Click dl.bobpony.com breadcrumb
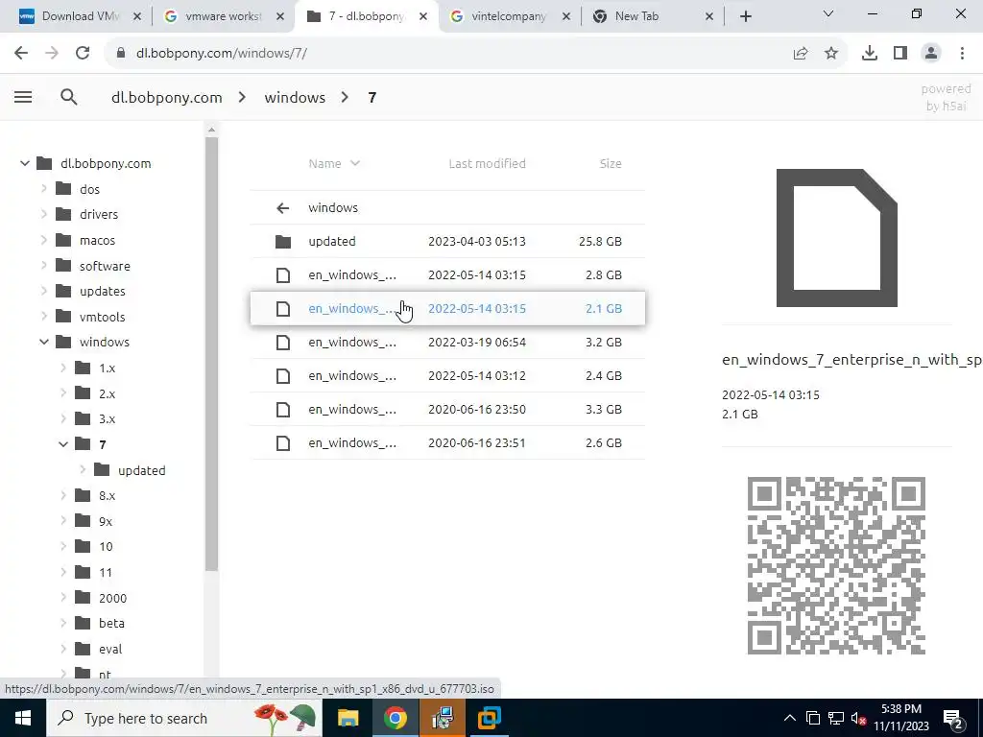Image resolution: width=983 pixels, height=737 pixels. point(167,97)
